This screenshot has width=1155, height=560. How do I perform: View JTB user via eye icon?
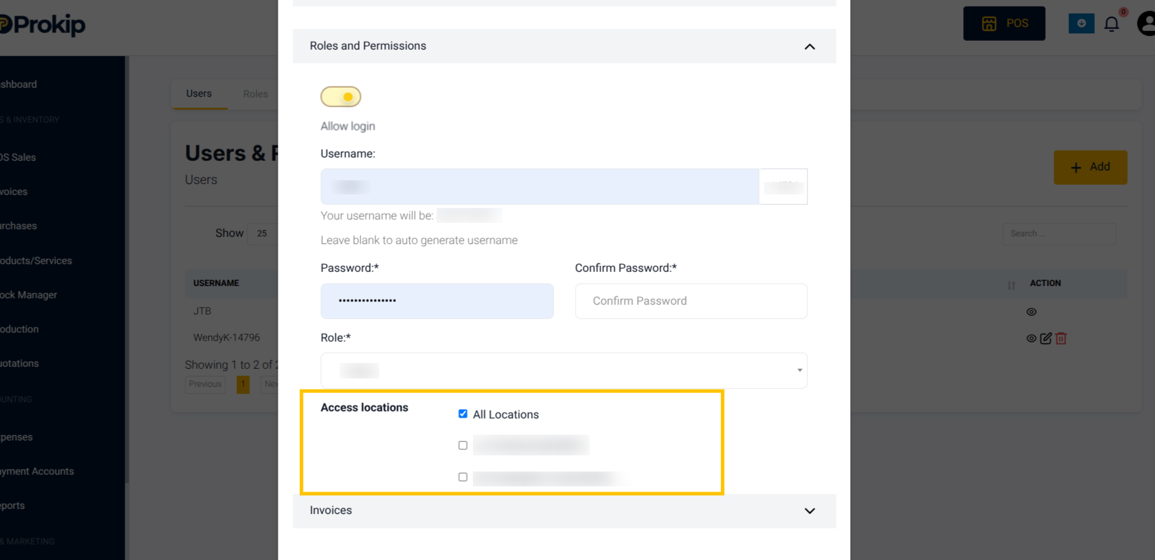(x=1032, y=312)
